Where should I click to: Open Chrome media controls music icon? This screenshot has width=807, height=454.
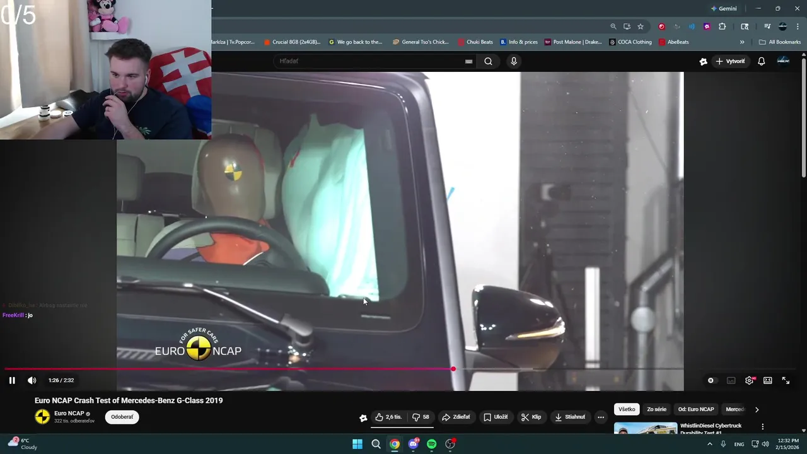(767, 26)
